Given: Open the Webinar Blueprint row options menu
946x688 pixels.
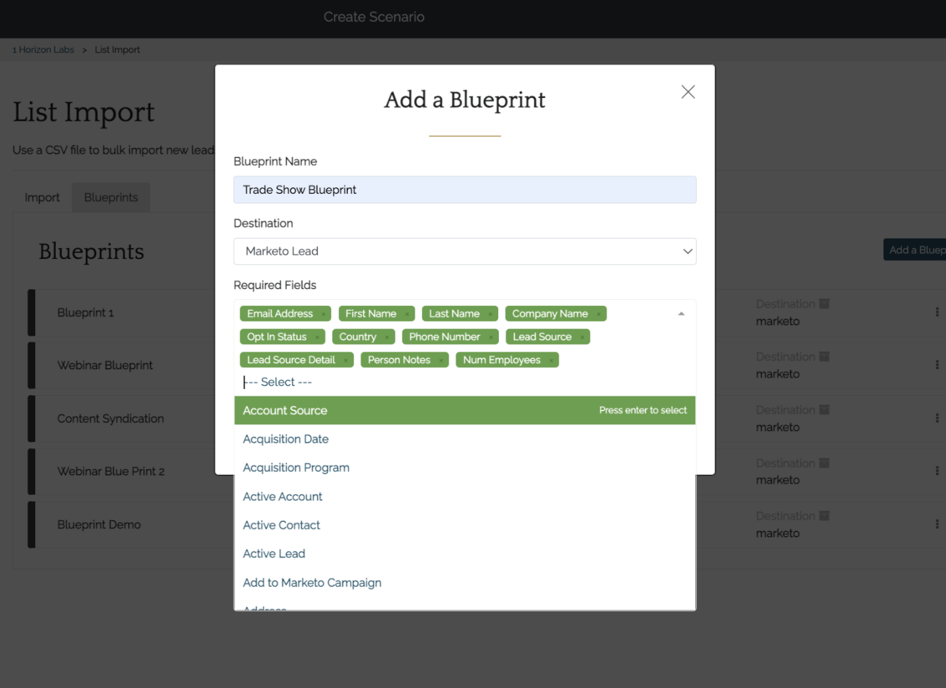Looking at the screenshot, I should (936, 365).
